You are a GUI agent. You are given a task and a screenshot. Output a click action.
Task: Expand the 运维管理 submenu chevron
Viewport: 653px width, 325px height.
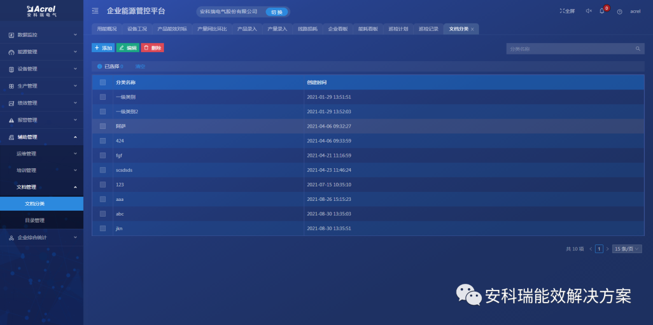pos(76,153)
